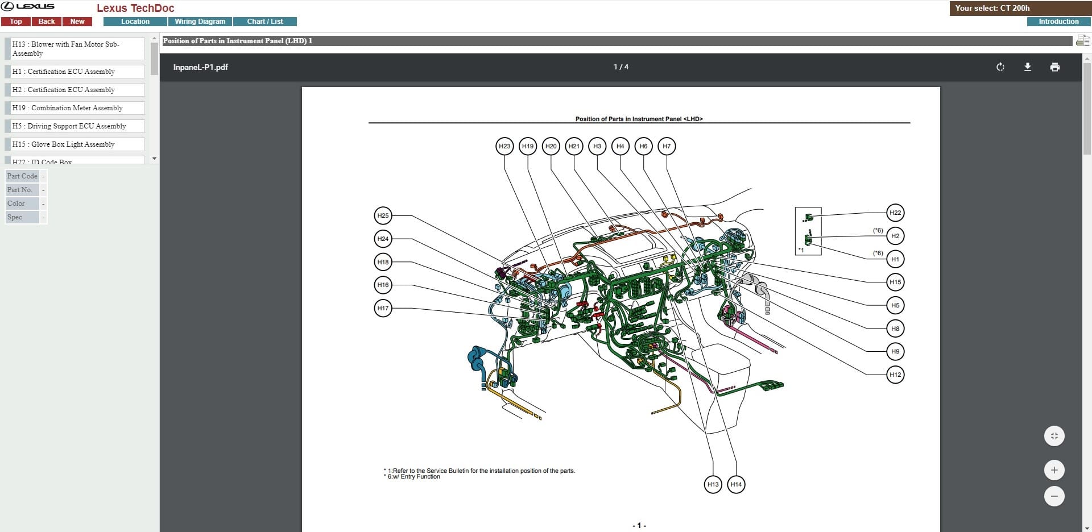Screen dimensions: 1092x532
Task: Click the H6 callout circle
Action: (x=643, y=146)
